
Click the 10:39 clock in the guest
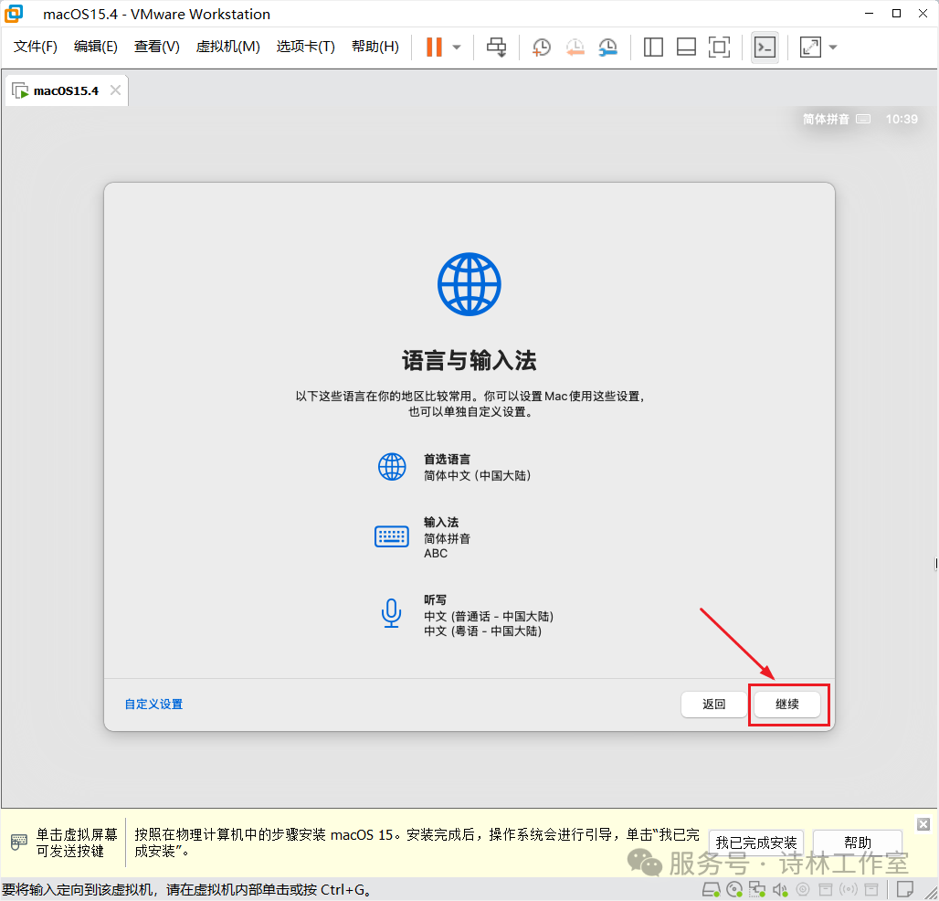(902, 119)
